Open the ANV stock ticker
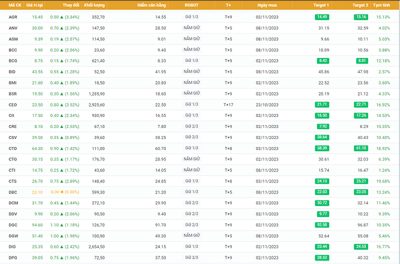 point(13,28)
